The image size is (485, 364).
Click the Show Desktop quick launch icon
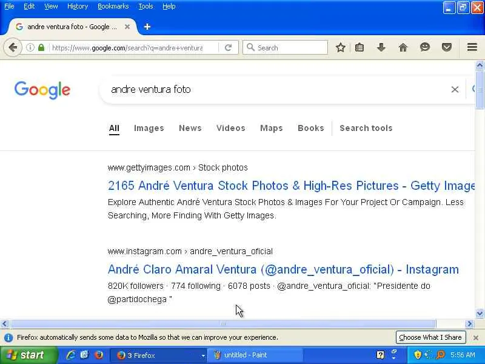point(84,355)
